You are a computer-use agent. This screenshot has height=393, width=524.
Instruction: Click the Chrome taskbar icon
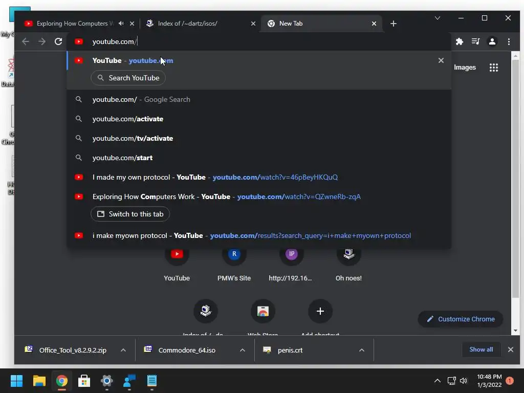point(61,381)
